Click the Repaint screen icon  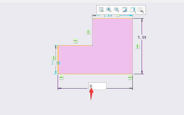[125, 10]
